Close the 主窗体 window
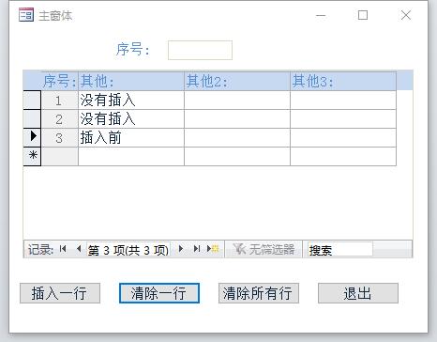Screen dimensions: 437x342 (406, 15)
